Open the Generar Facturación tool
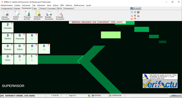The width and height of the screenshot is (182, 98). click(5, 15)
